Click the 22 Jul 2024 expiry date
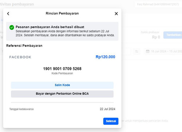Image resolution: width=182 pixels, height=132 pixels. (107, 109)
